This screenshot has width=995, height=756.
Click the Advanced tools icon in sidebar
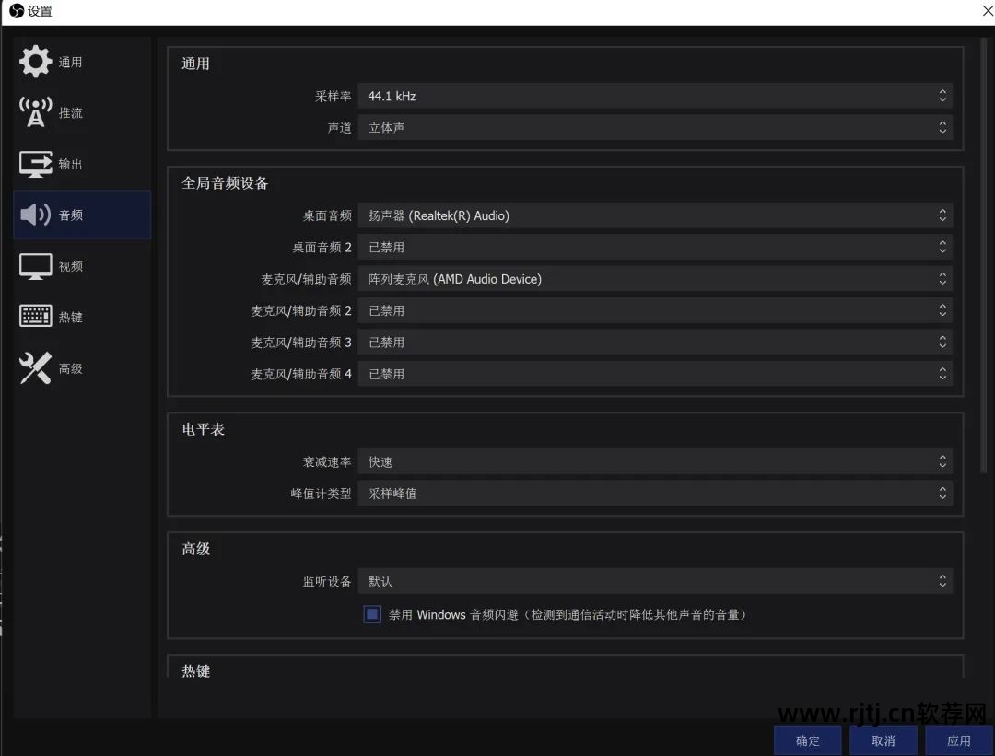coord(35,367)
